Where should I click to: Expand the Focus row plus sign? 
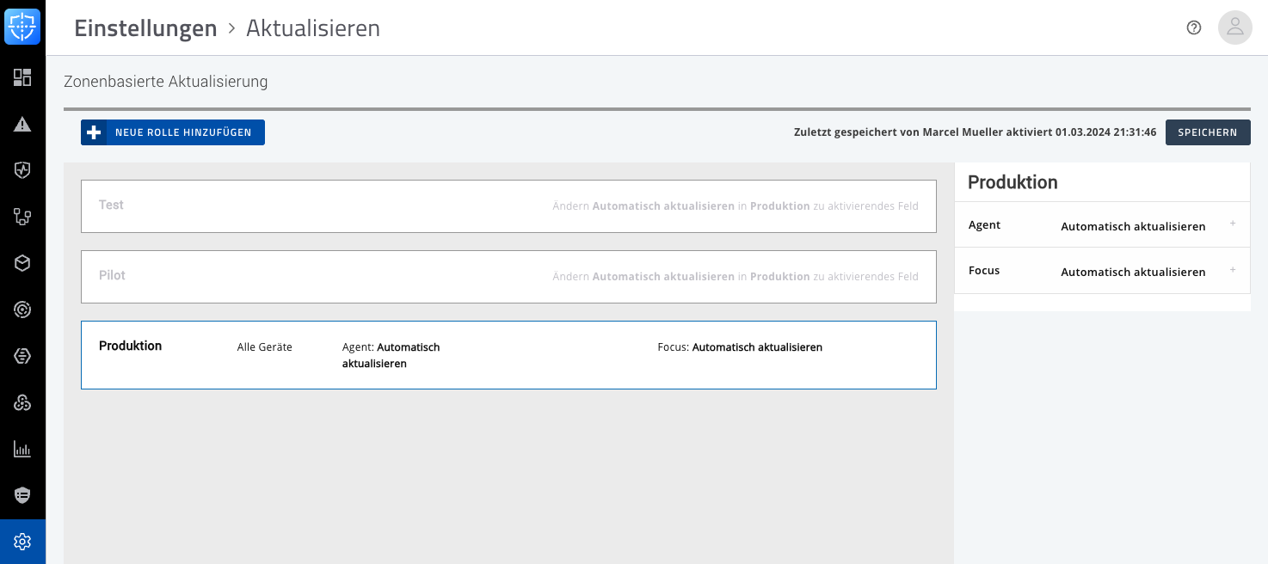[x=1232, y=270]
